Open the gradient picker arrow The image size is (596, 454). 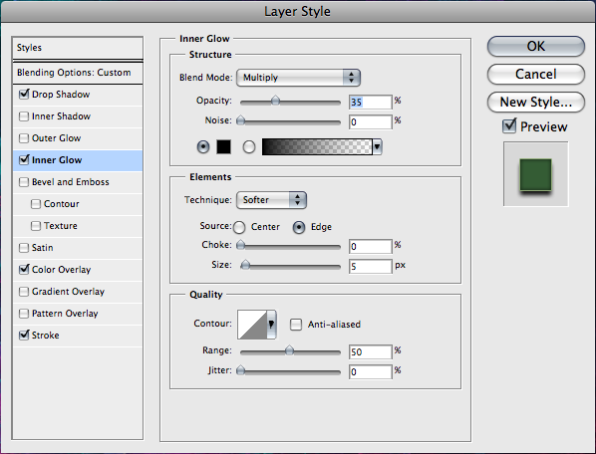coord(377,147)
